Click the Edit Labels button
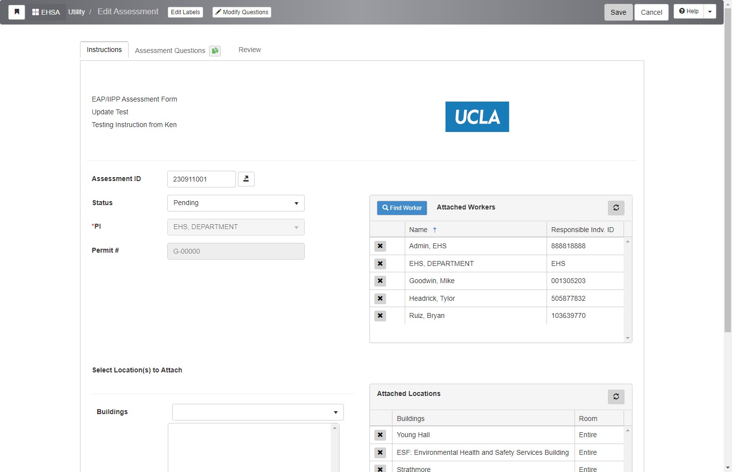732x472 pixels. pos(185,12)
